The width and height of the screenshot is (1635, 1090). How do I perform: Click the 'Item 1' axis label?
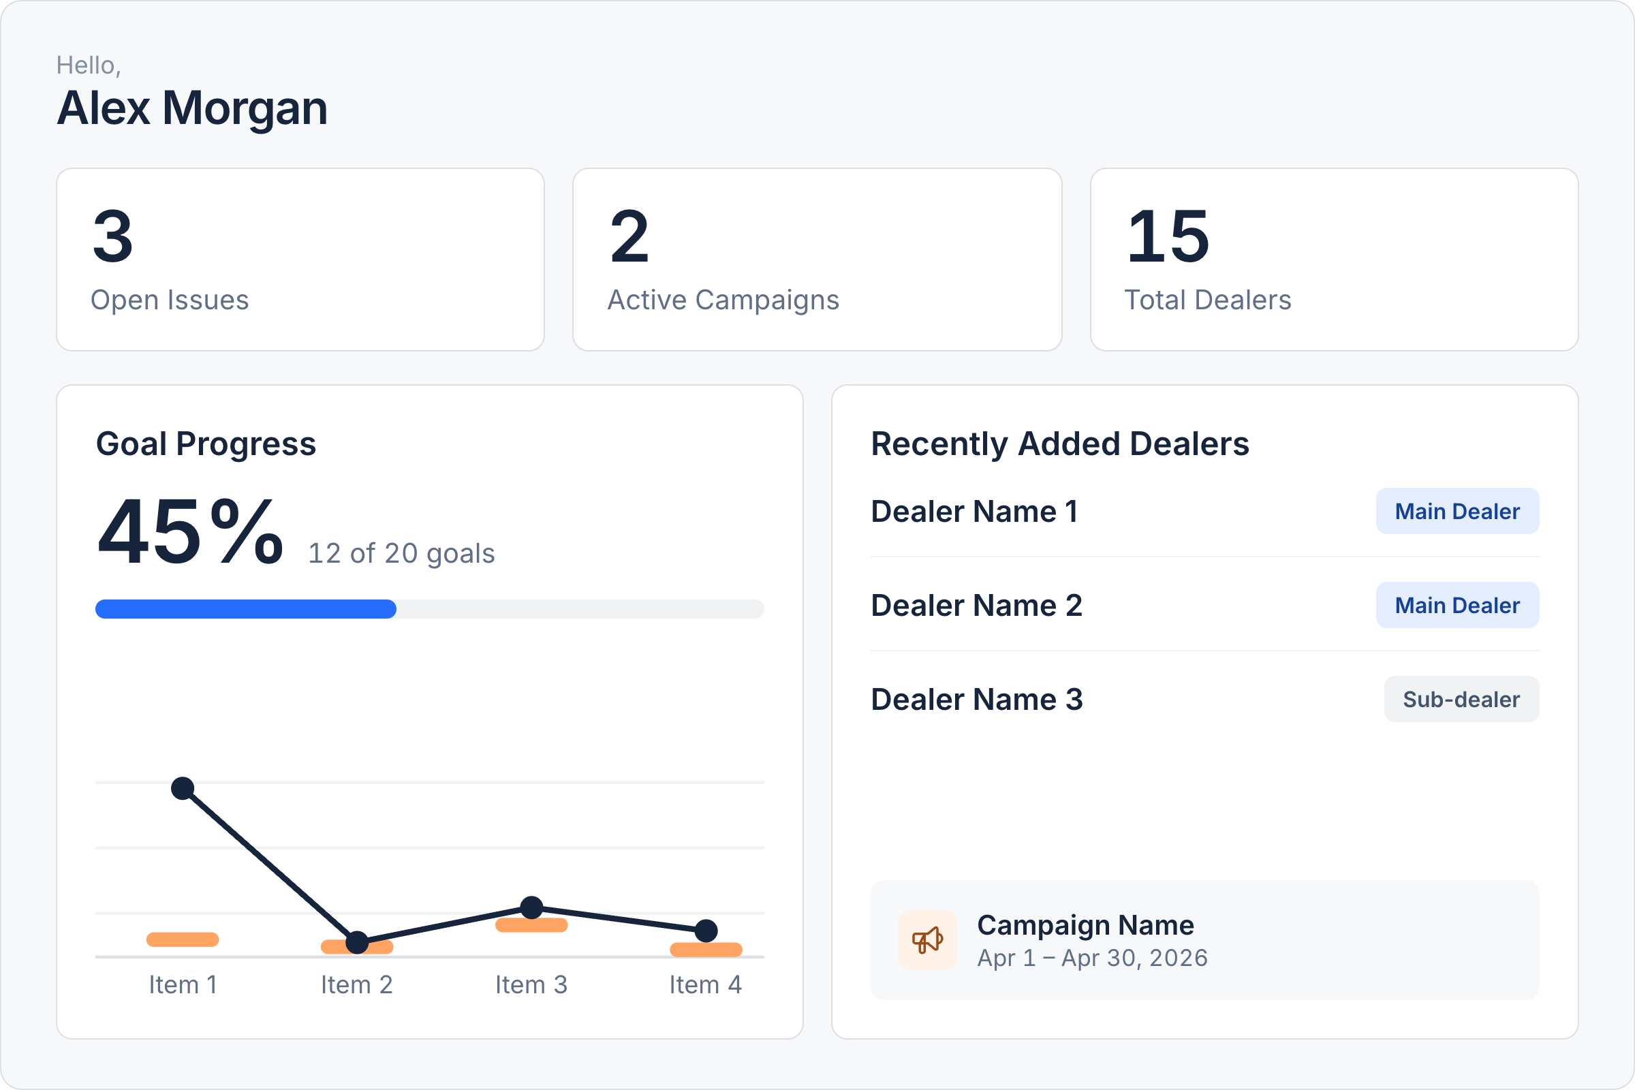[x=183, y=984]
